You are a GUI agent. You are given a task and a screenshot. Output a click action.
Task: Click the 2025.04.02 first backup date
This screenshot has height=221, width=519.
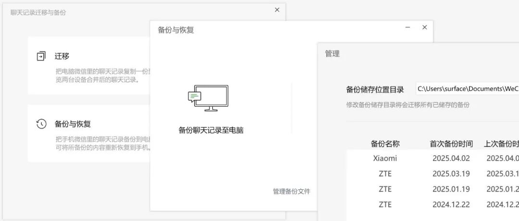(451, 158)
